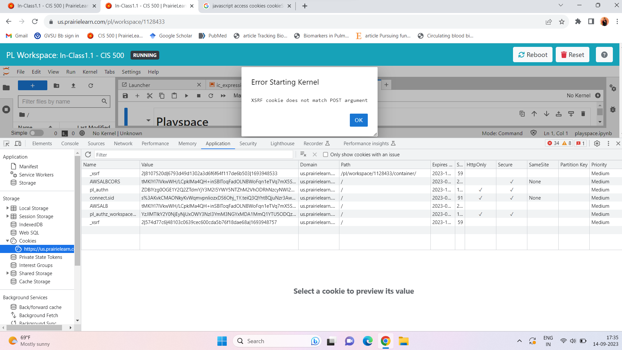Save the notebook using the save icon

coord(125,95)
